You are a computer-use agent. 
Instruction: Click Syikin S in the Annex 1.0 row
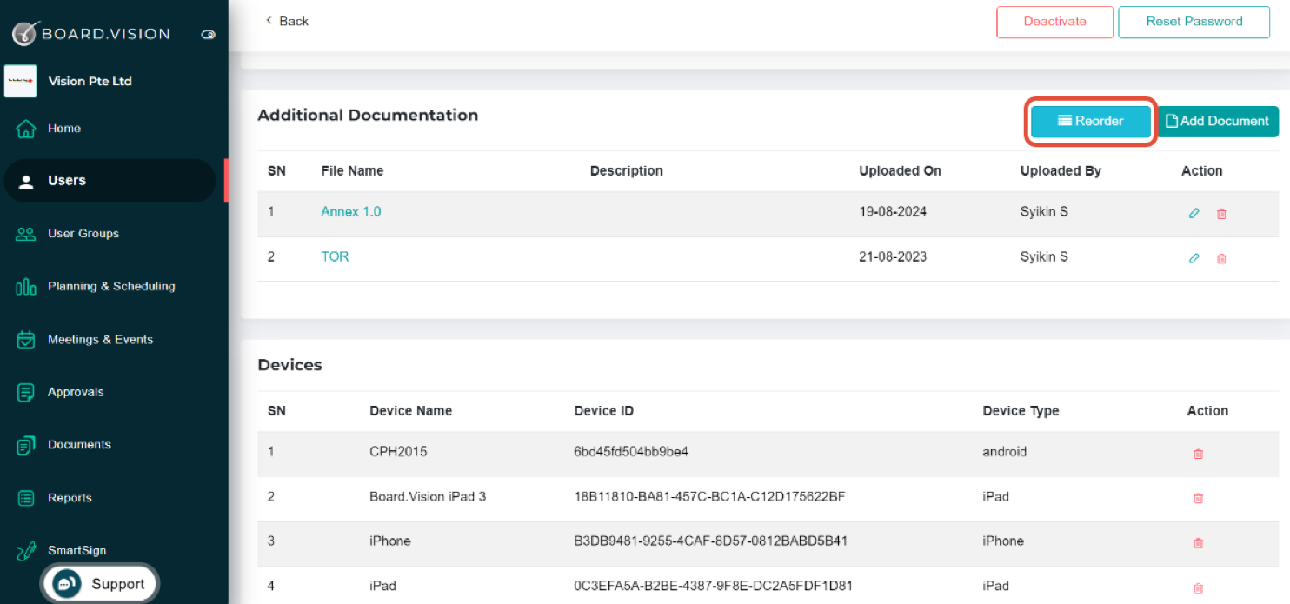point(1044,212)
